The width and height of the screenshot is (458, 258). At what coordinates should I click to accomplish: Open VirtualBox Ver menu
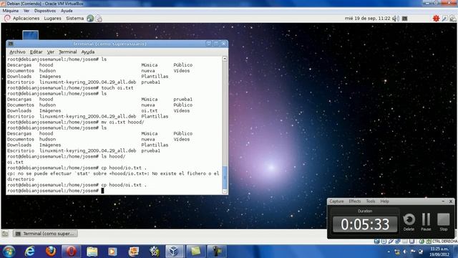[26, 11]
